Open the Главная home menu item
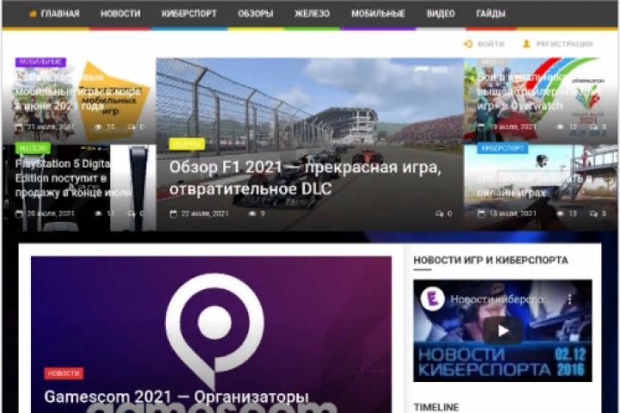The width and height of the screenshot is (620, 413). pos(54,14)
